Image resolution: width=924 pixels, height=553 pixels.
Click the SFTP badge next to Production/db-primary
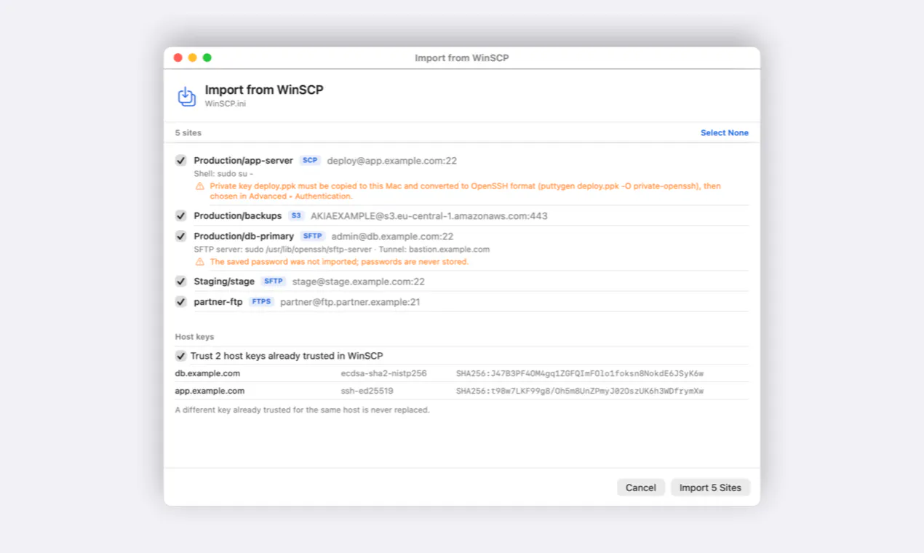313,236
